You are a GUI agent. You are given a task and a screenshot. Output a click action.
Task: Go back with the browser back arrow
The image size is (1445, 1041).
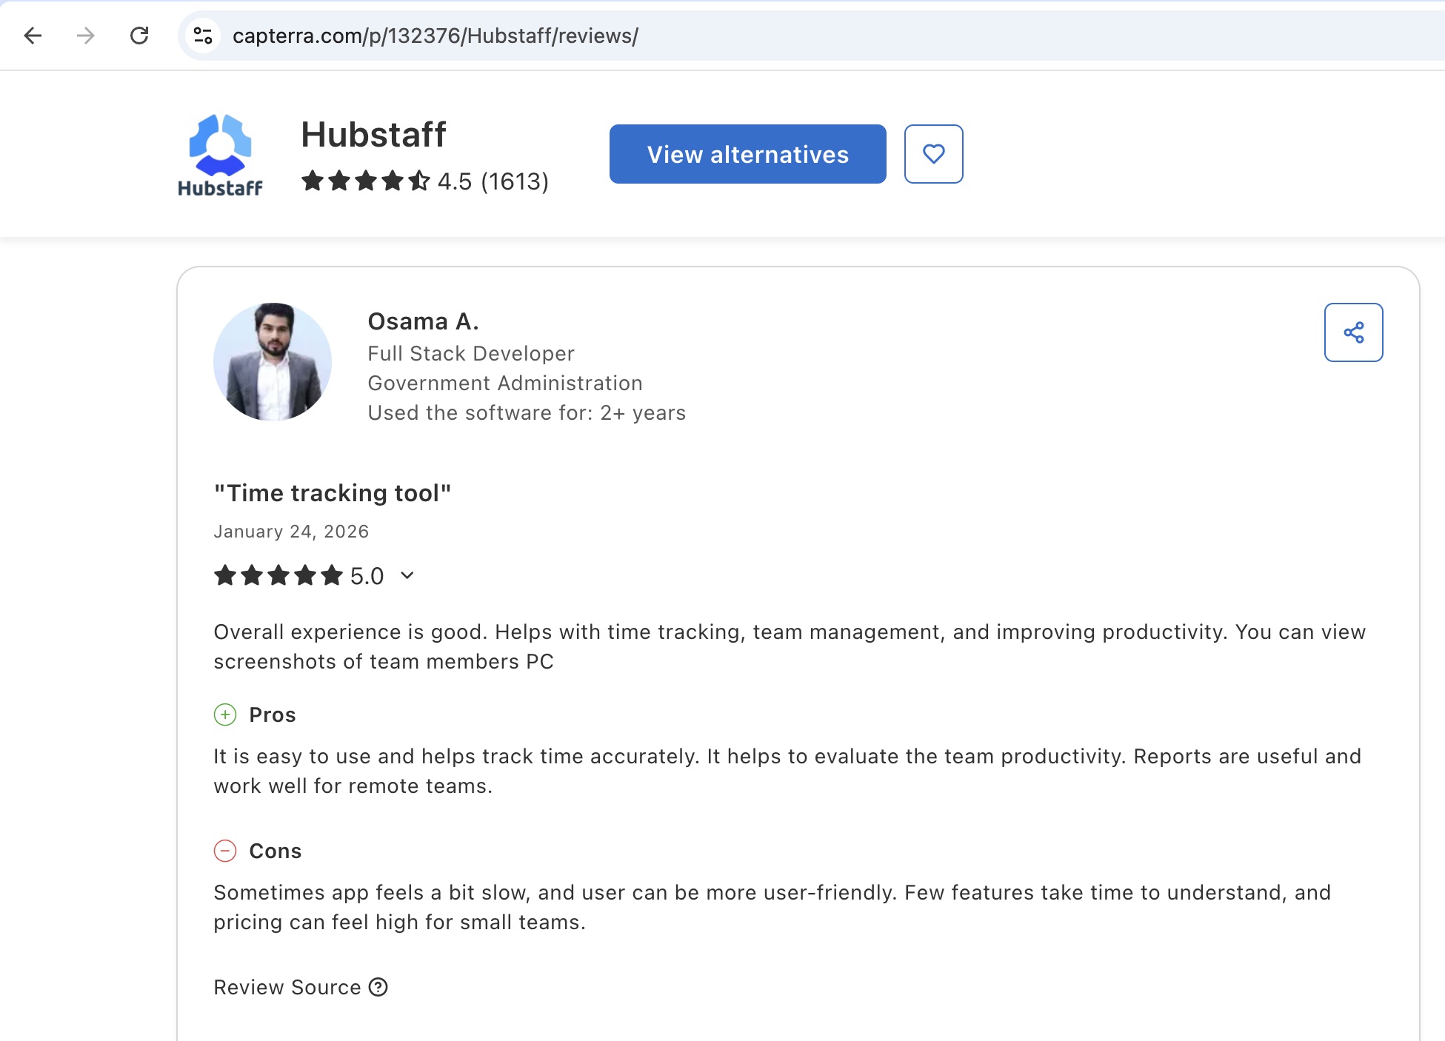[x=33, y=36]
